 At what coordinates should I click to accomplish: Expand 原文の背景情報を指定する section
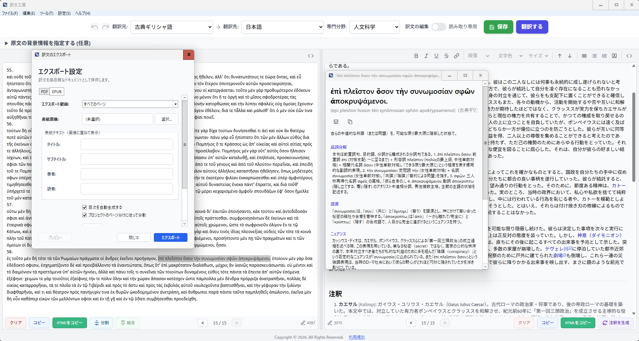tap(48, 43)
